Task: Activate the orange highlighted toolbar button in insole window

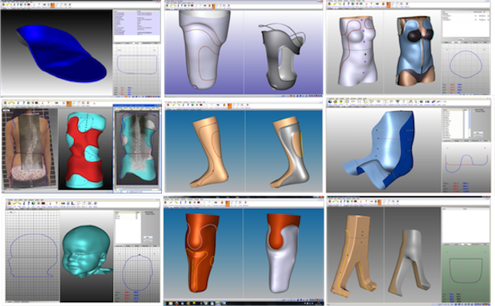Action: (53, 5)
